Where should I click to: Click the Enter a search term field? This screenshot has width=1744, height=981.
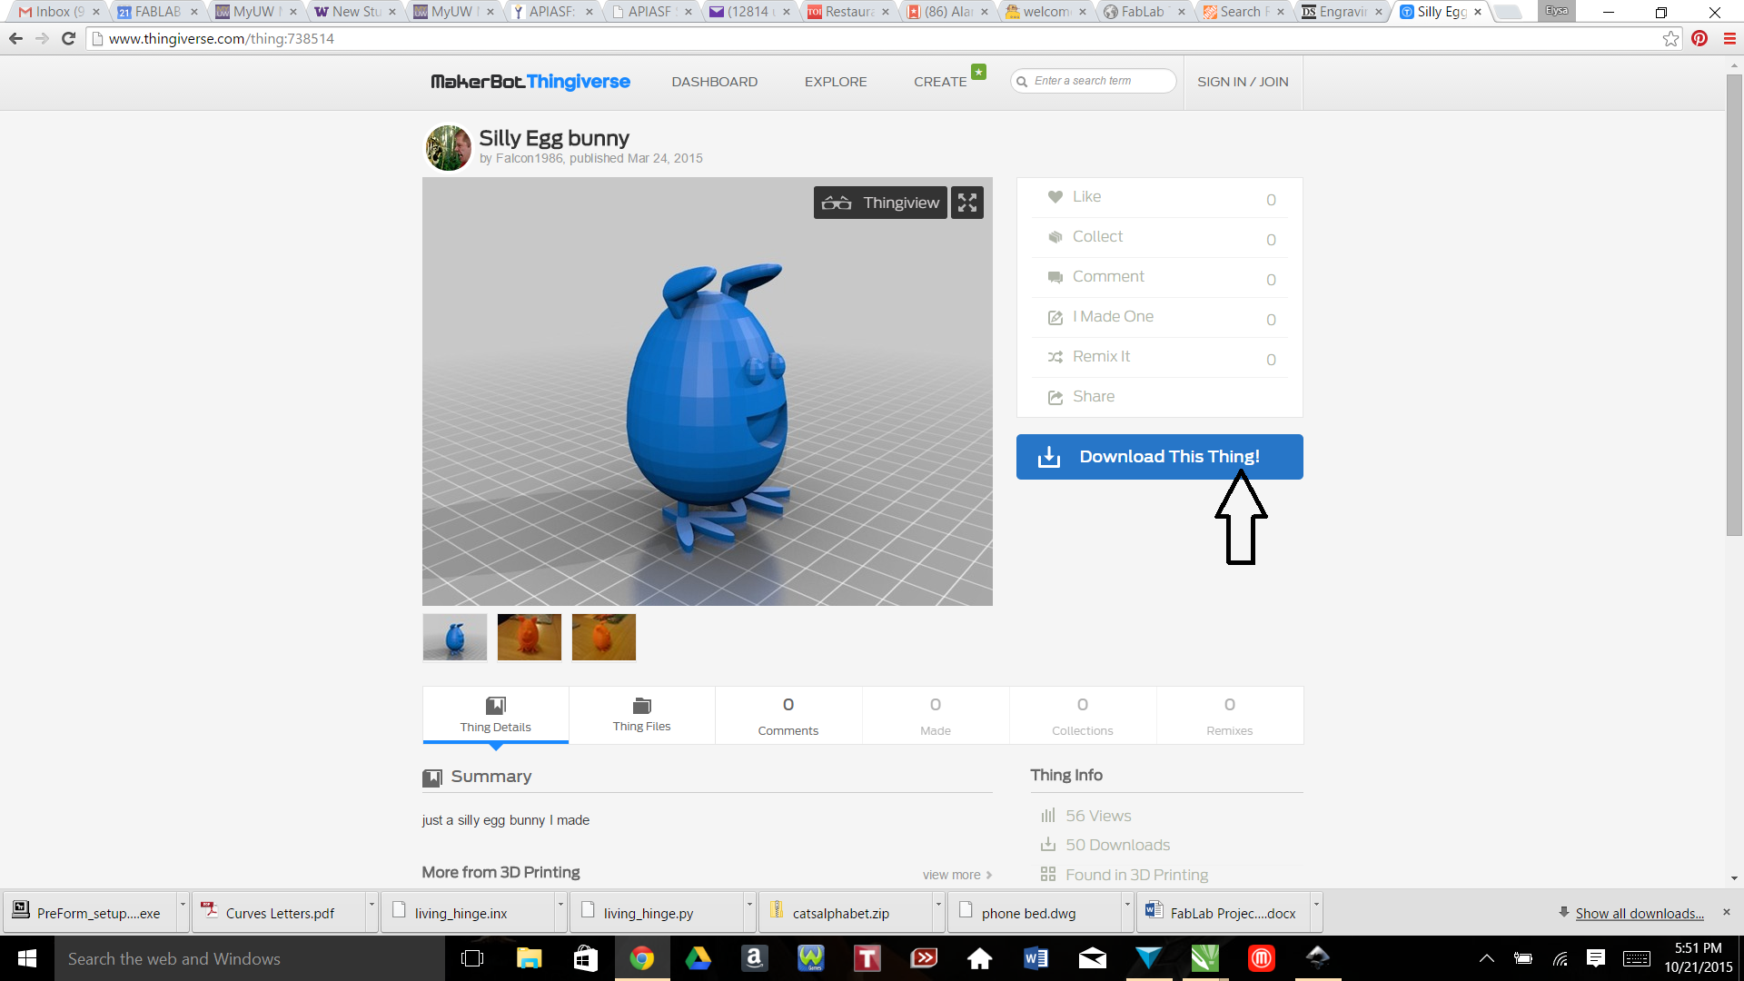click(1094, 80)
